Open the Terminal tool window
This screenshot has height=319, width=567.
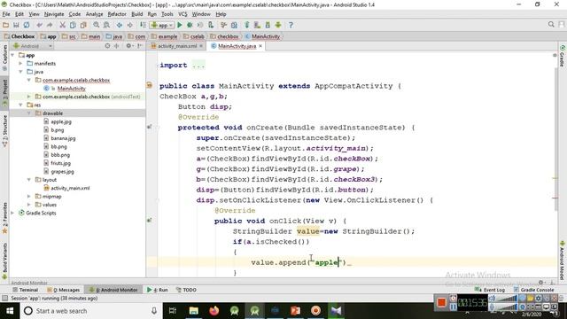pos(26,290)
